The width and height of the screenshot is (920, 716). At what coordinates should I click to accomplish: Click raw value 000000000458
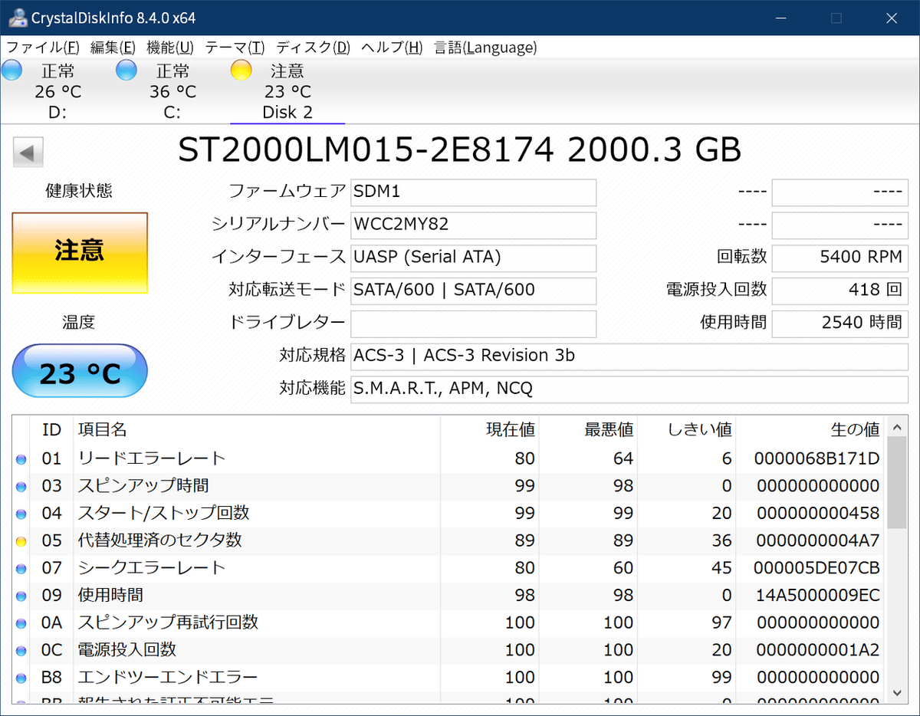(x=818, y=513)
